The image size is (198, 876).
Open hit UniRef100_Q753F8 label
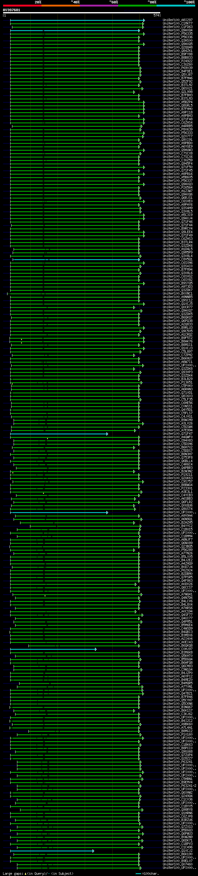178,458
